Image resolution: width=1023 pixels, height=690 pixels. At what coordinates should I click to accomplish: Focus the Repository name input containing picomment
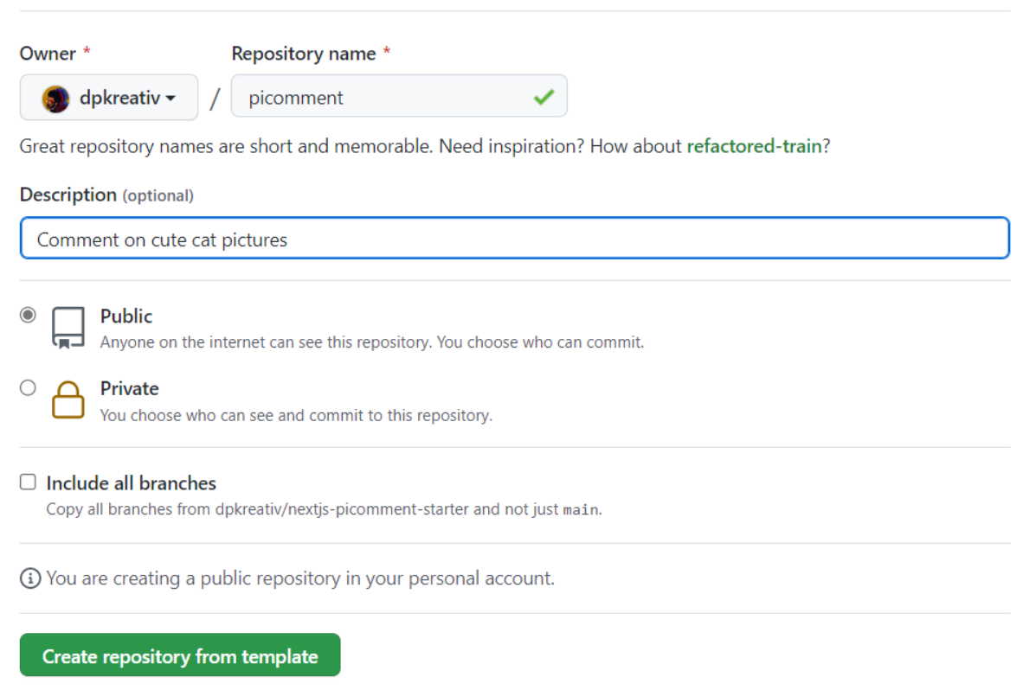[381, 98]
